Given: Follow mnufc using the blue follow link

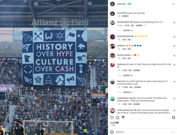Looking at the screenshot, I should pyautogui.click(x=129, y=4).
